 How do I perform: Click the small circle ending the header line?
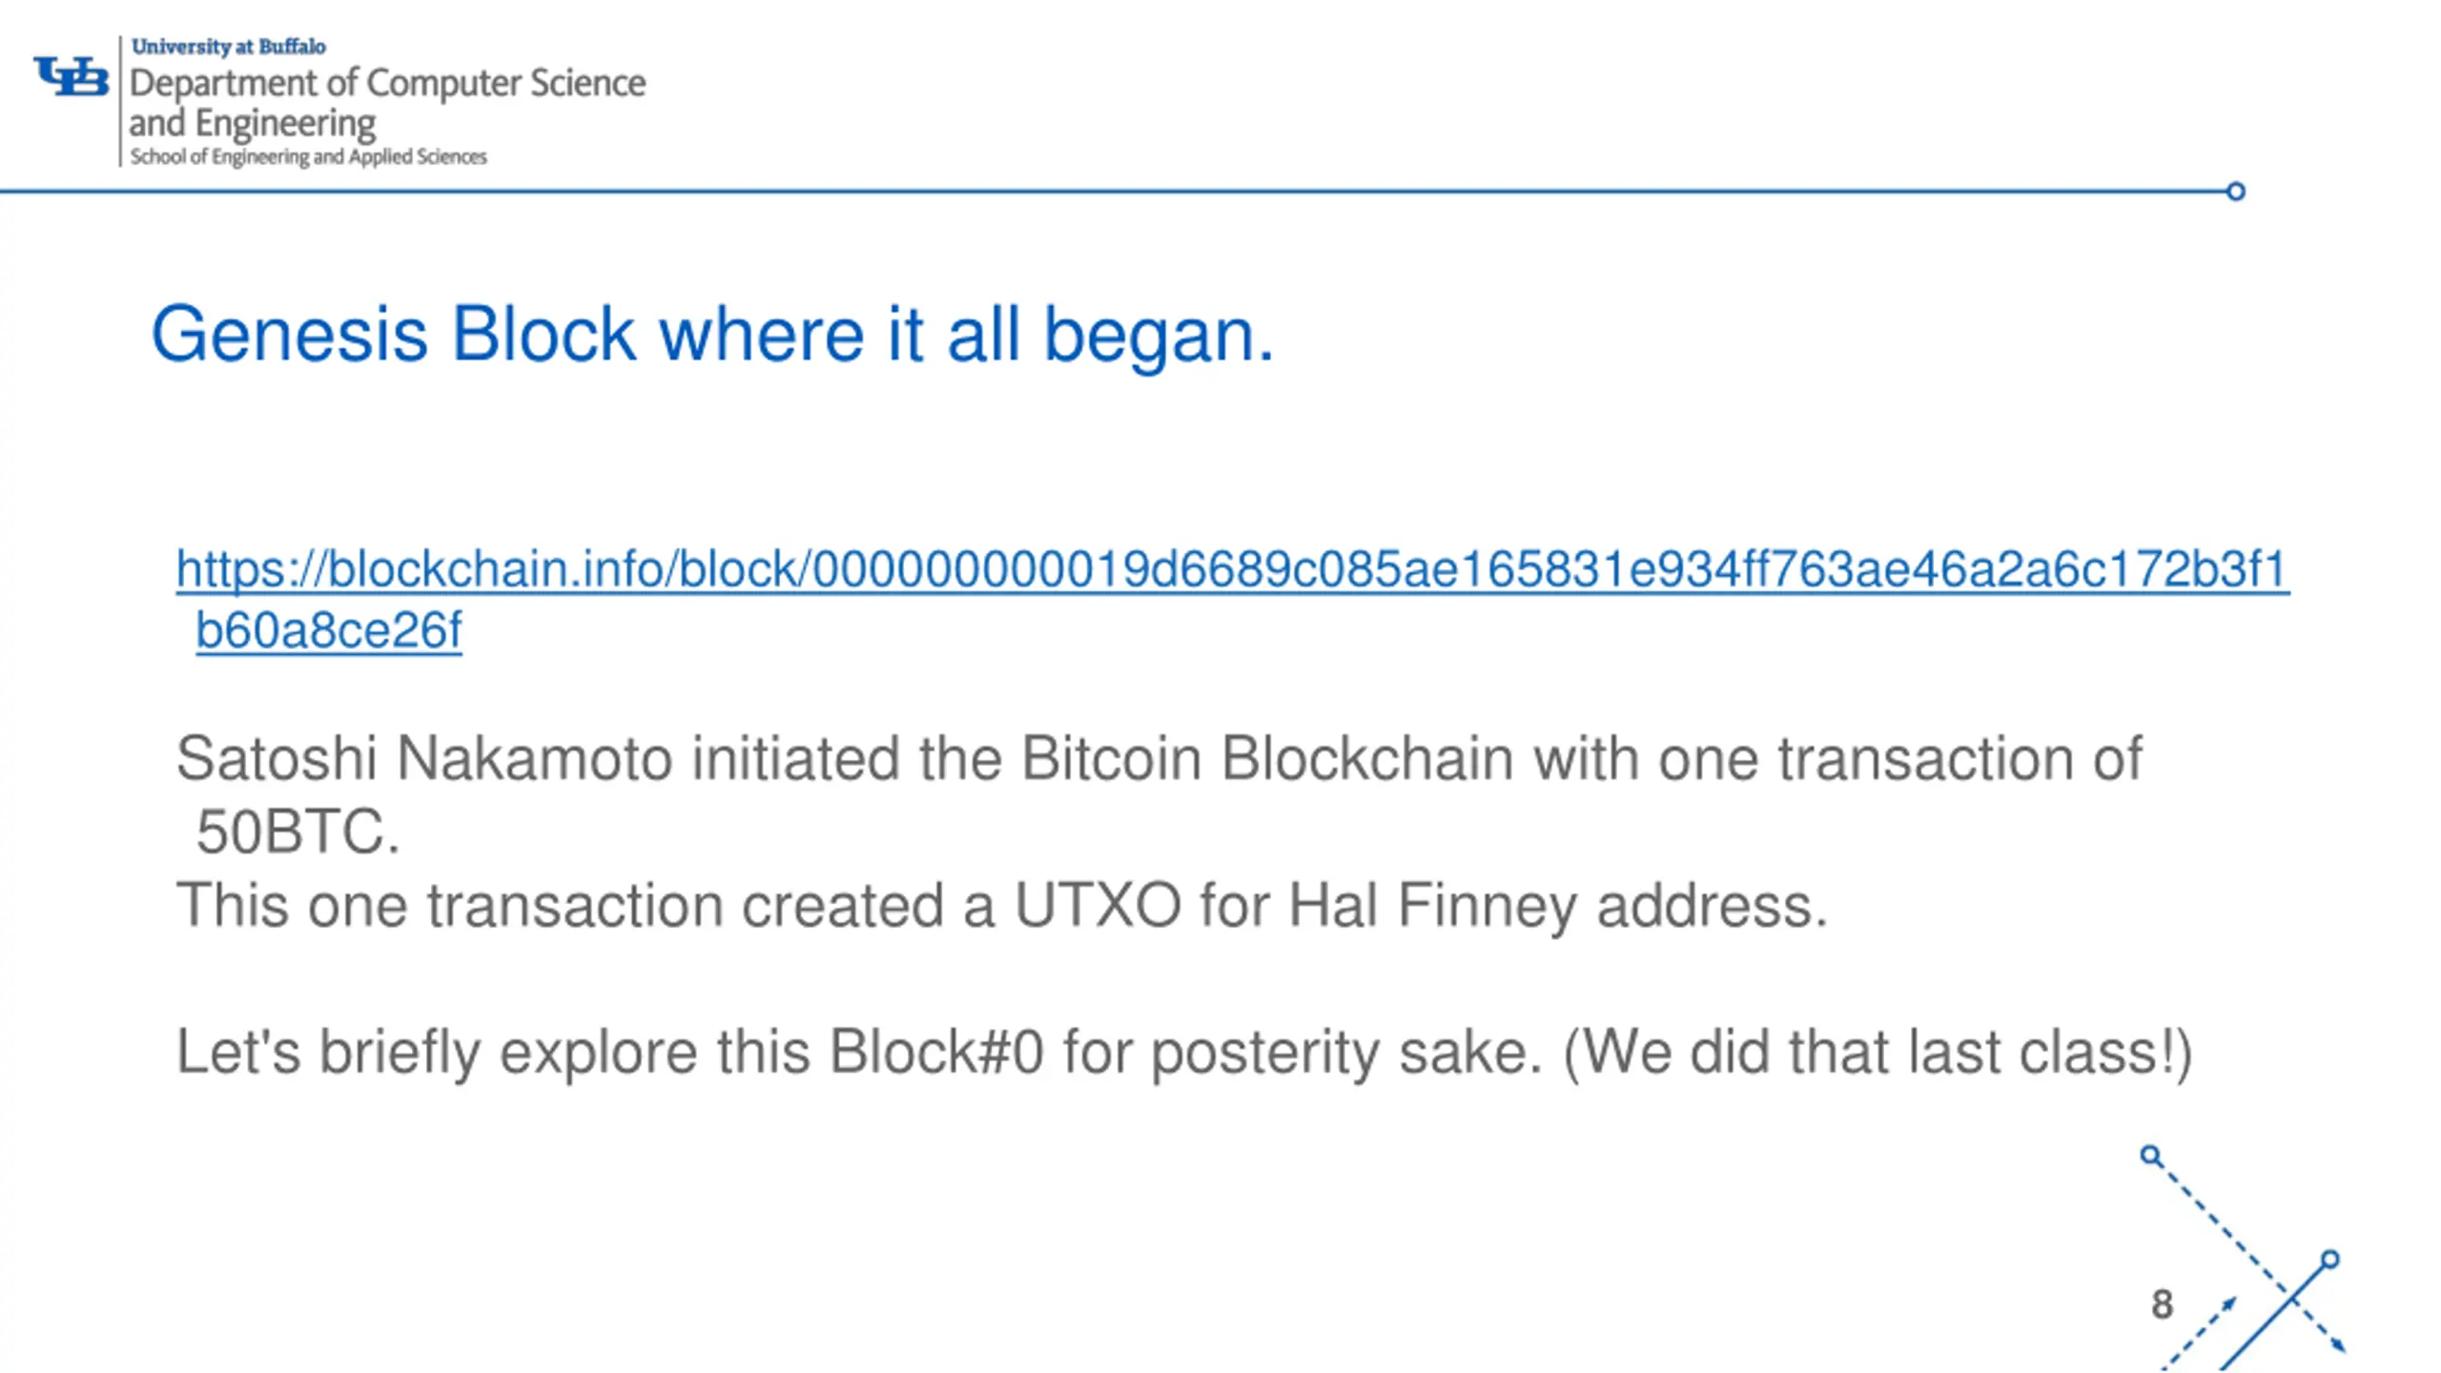(2235, 192)
